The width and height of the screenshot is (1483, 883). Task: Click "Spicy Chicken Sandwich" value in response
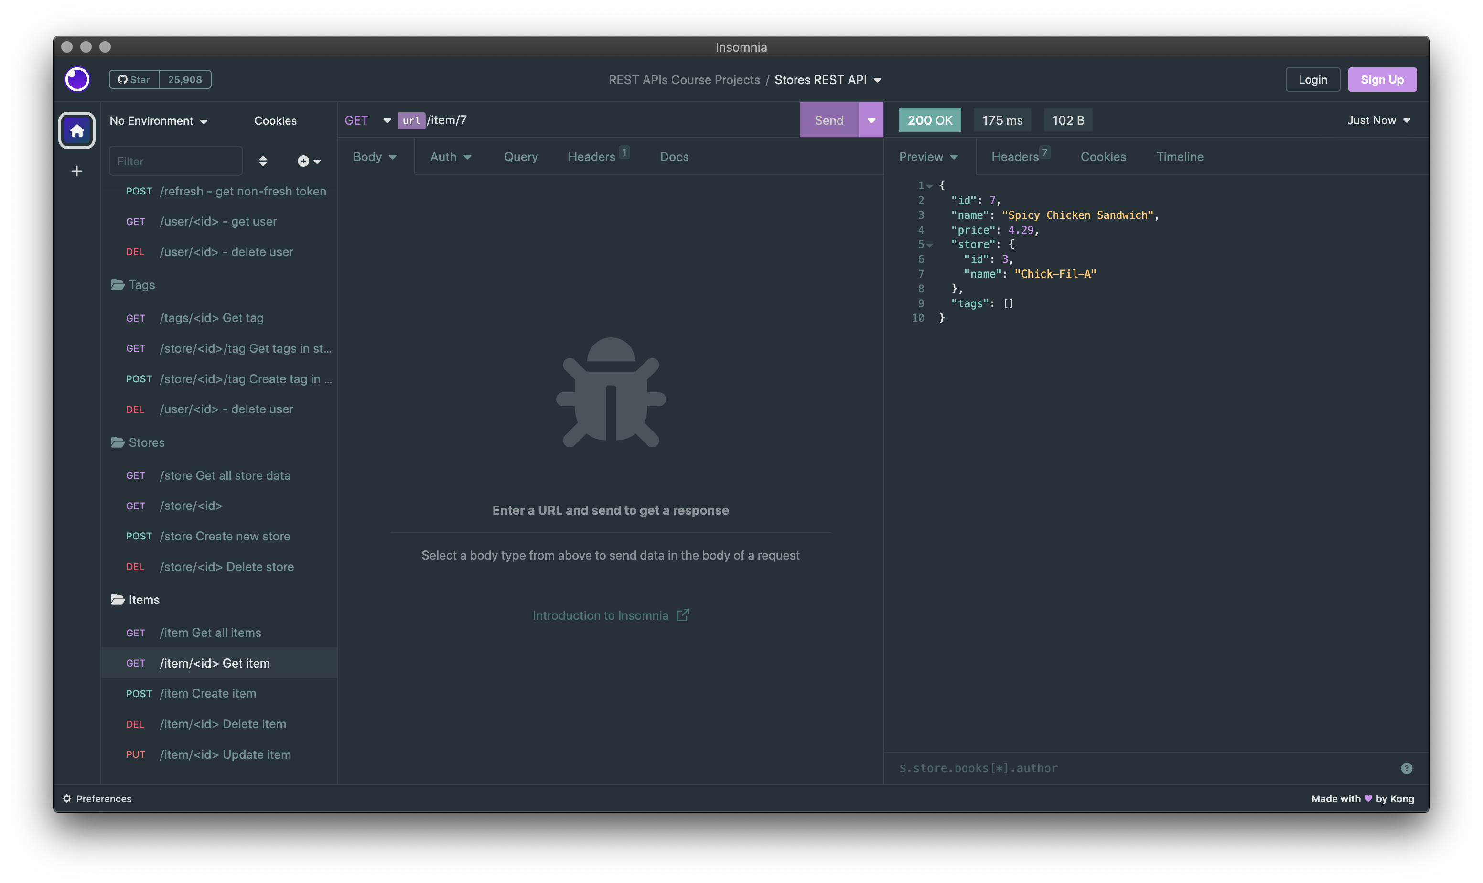click(x=1077, y=215)
